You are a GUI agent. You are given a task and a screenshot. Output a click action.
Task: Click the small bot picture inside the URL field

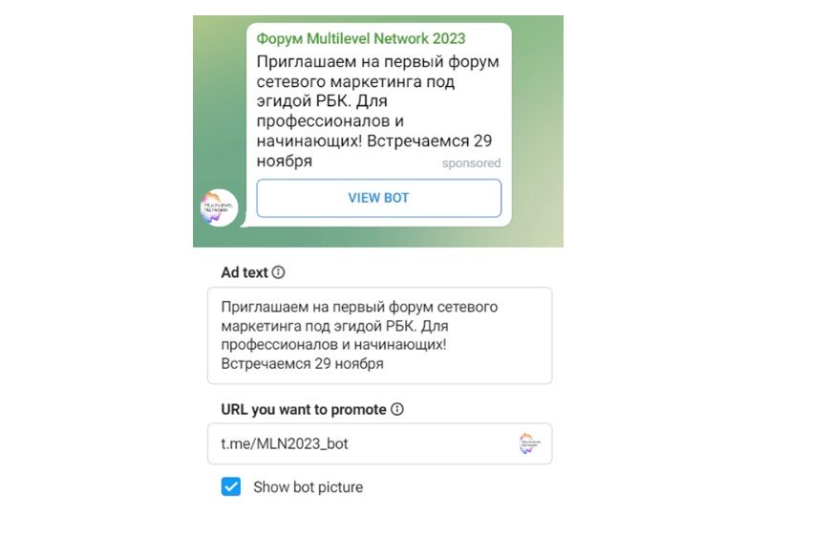click(529, 443)
